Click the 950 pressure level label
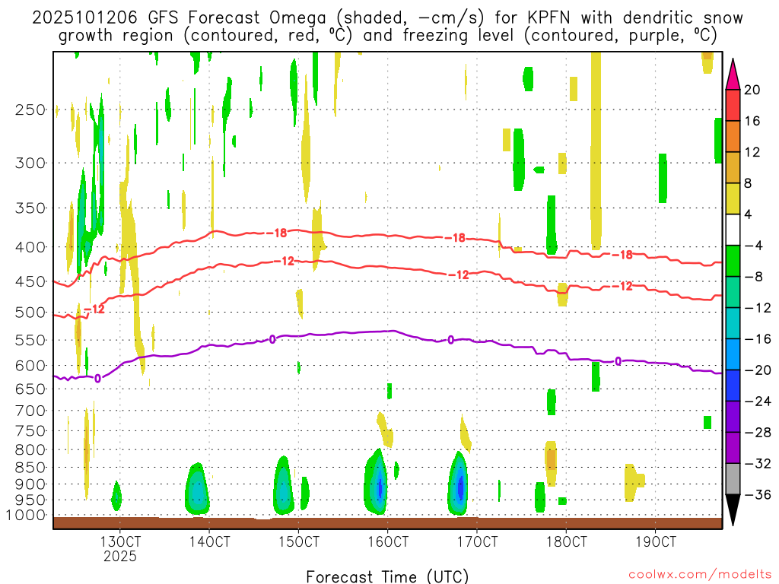Screen dimensions: 779x584 (x=30, y=500)
